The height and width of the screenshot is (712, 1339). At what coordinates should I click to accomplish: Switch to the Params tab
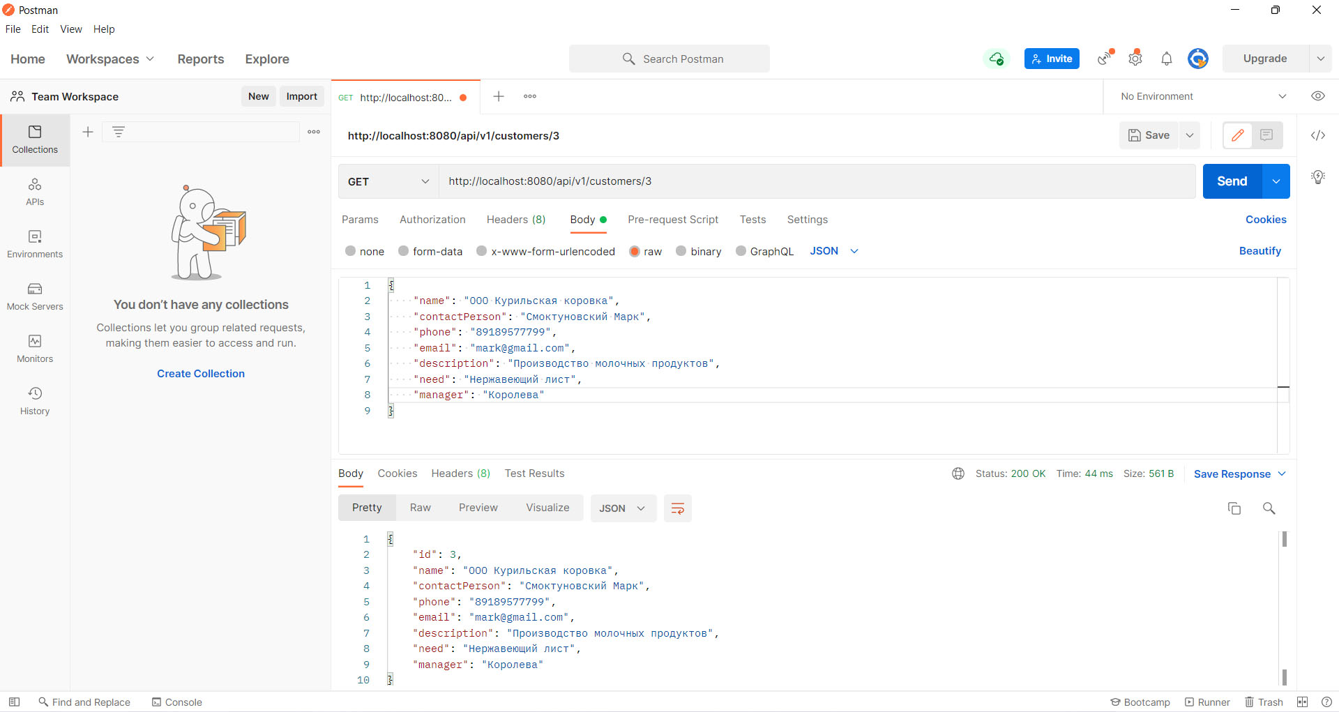coord(360,220)
